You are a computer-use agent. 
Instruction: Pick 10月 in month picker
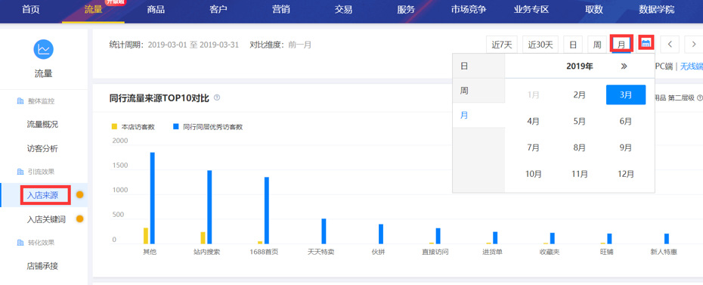533,174
